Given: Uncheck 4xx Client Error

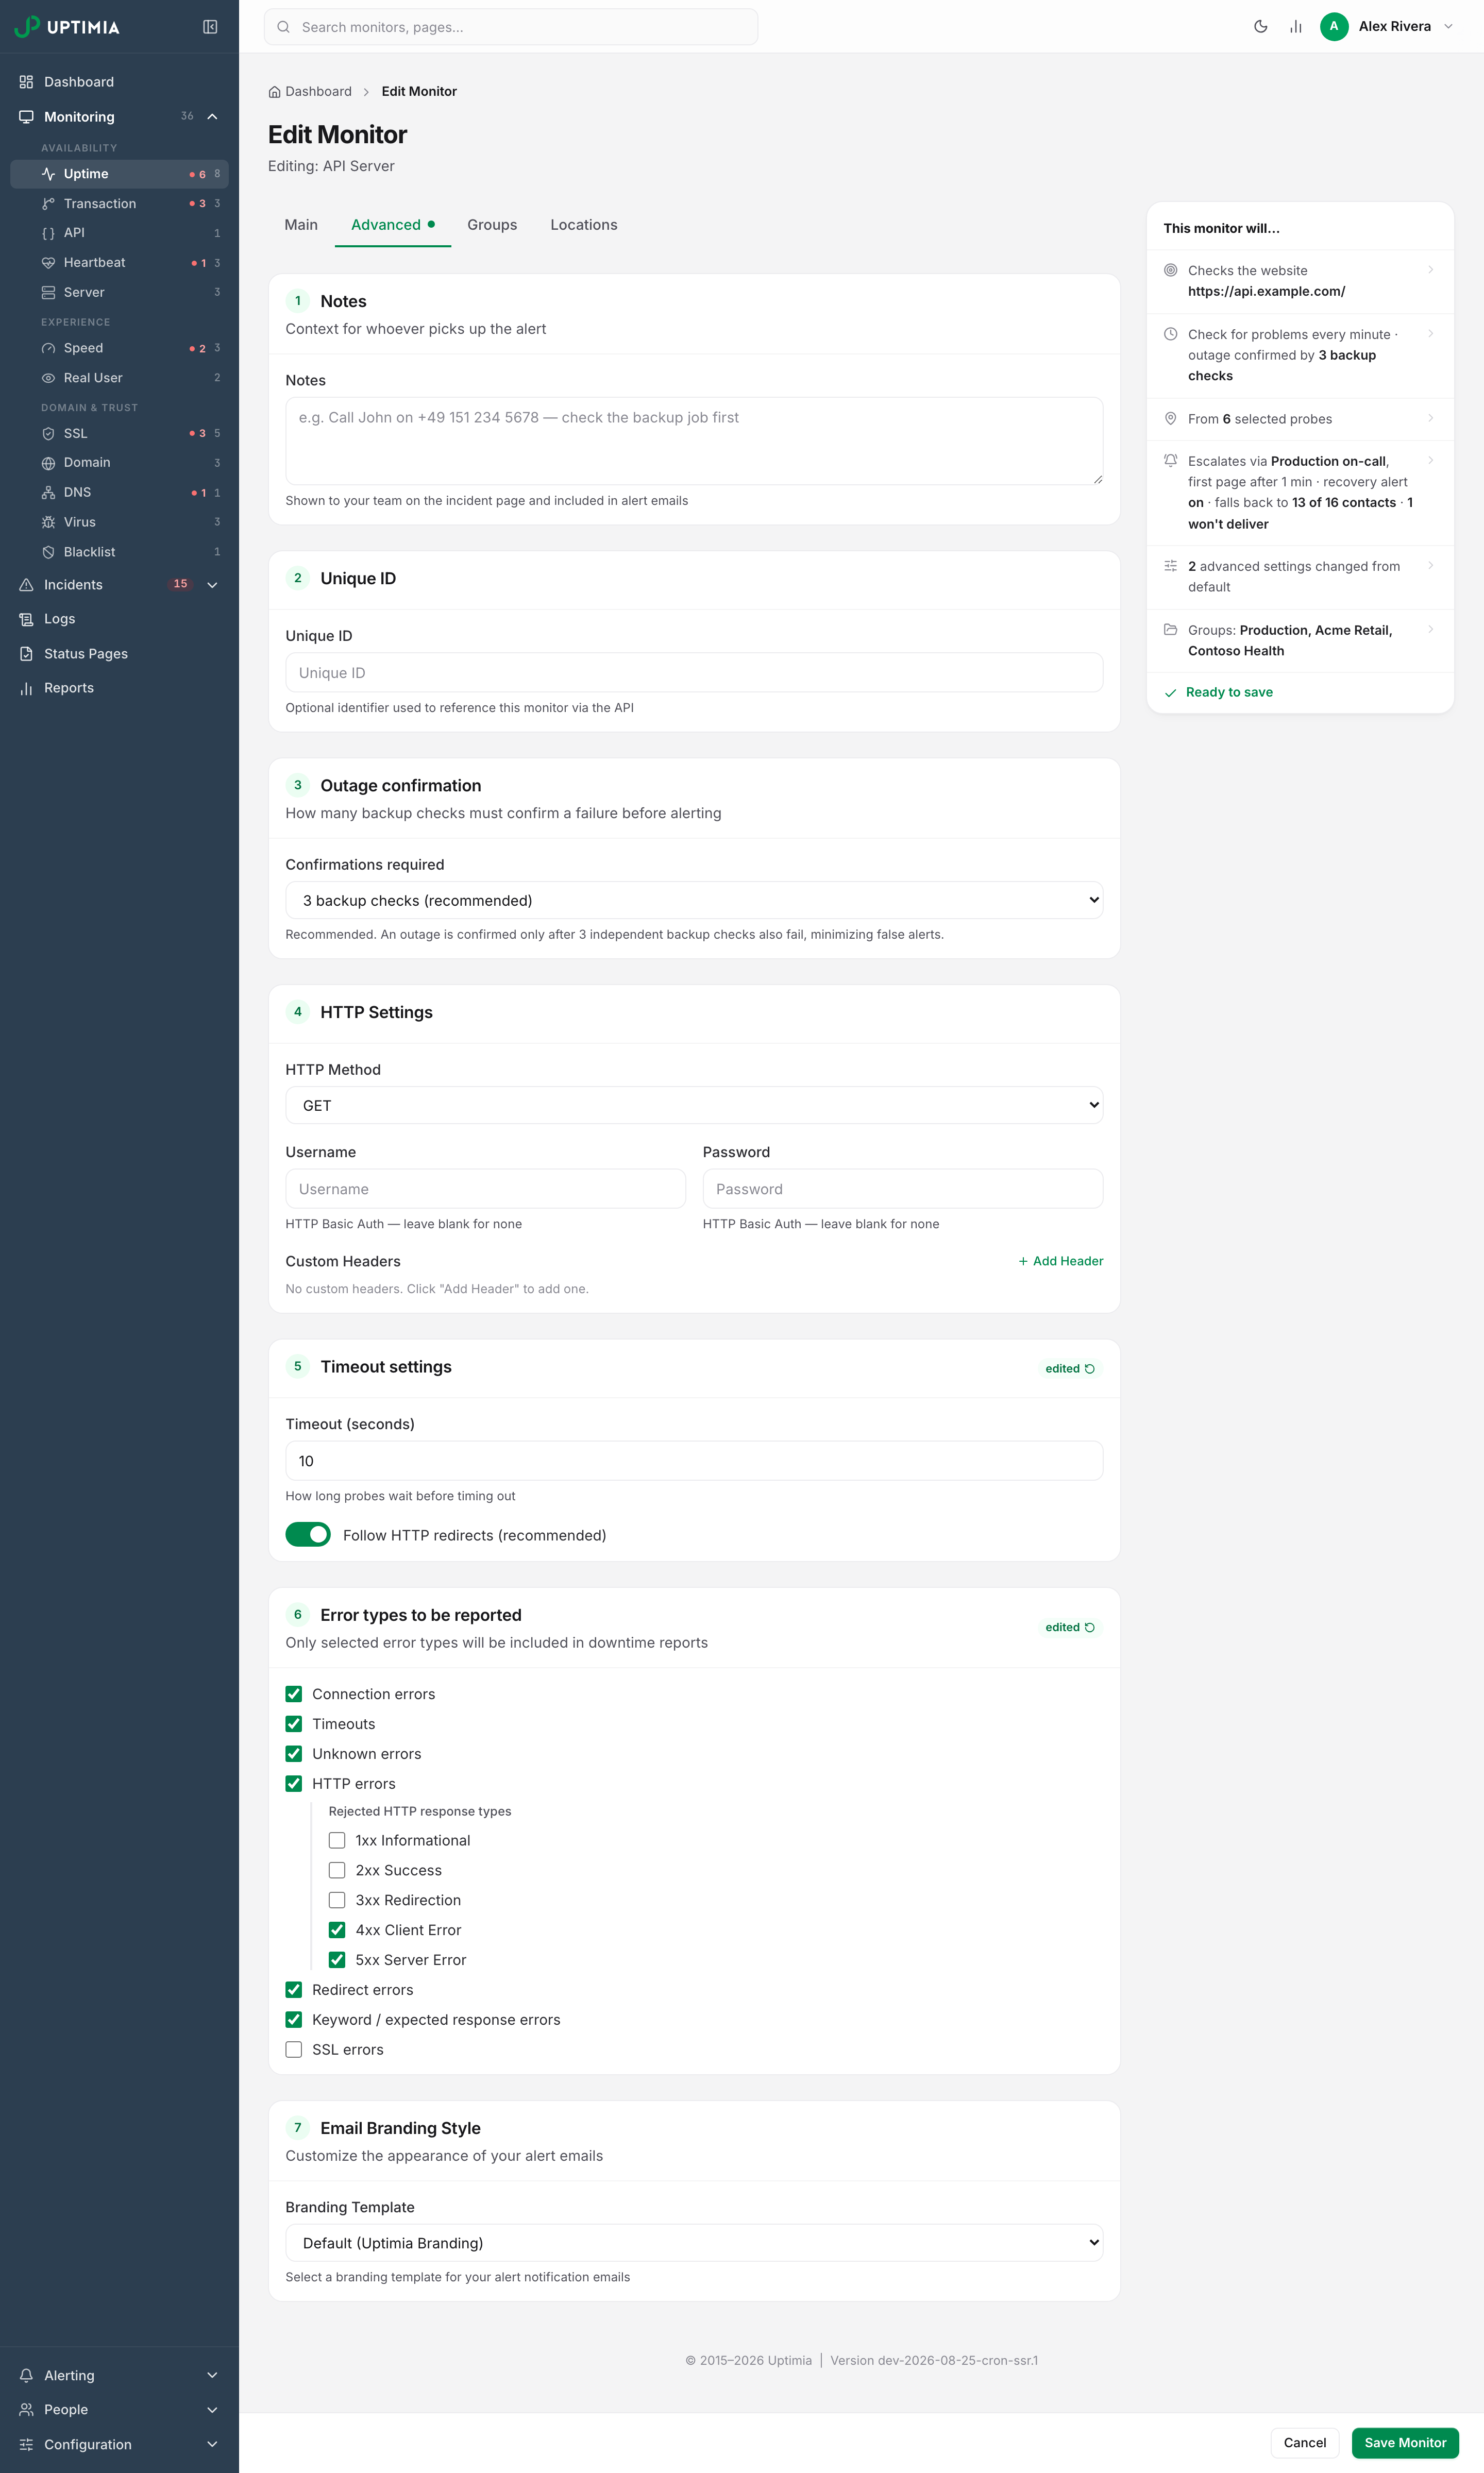Looking at the screenshot, I should click(337, 1930).
